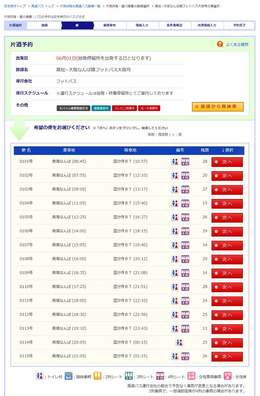
Task: Click the 路線から再検索 button
Action: point(218,107)
